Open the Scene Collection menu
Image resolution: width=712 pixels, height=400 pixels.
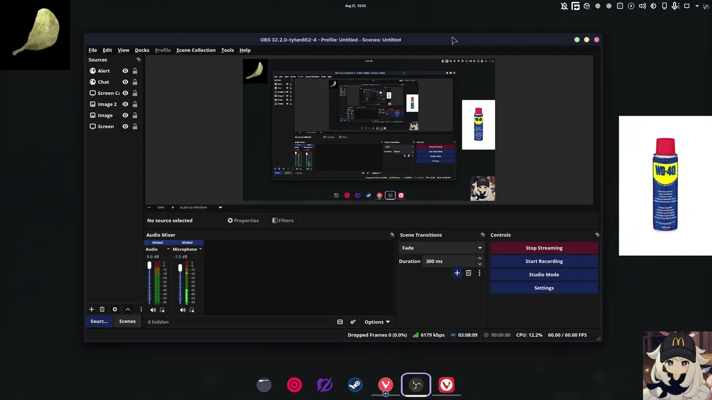(196, 50)
